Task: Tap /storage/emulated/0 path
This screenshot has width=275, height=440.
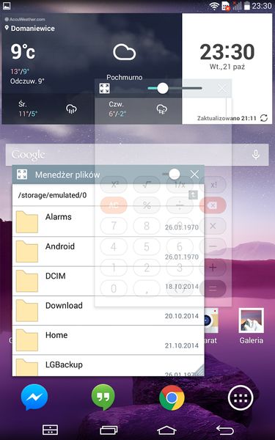Action: [x=53, y=195]
